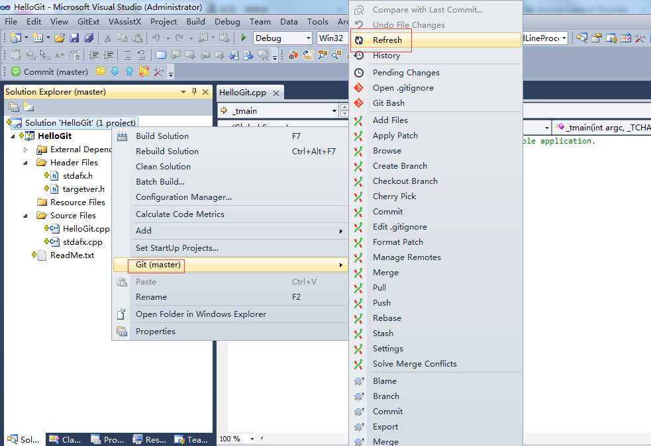The width and height of the screenshot is (651, 446).
Task: Click the TortoiseGit Blame menu item
Action: point(436,381)
